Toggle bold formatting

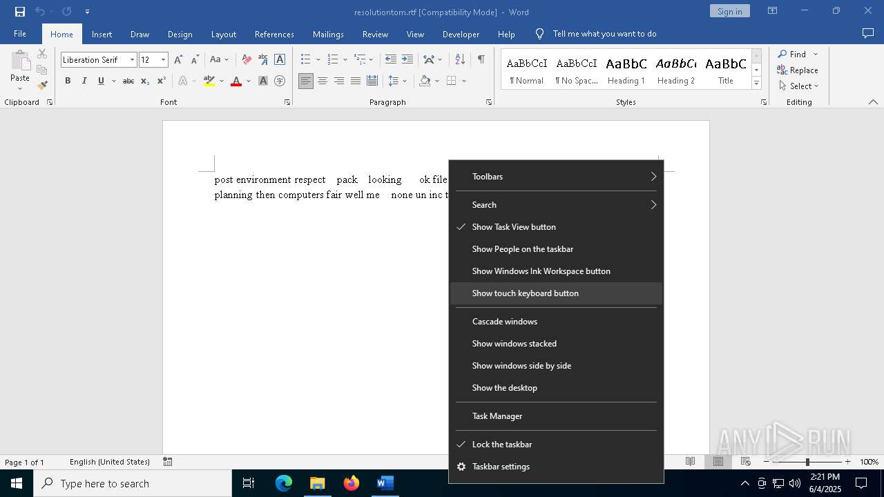68,81
